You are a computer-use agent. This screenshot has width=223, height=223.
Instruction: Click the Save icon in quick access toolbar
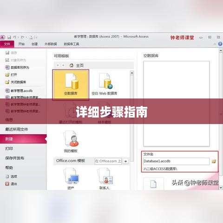point(9,37)
